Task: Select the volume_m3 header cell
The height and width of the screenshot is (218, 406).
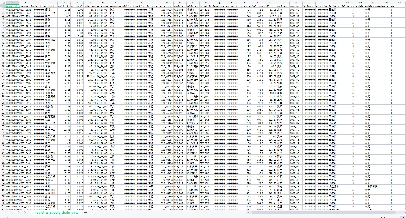Action: 77,6
